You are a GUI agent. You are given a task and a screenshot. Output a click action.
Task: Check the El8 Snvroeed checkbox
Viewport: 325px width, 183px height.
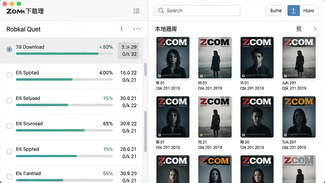click(9, 126)
